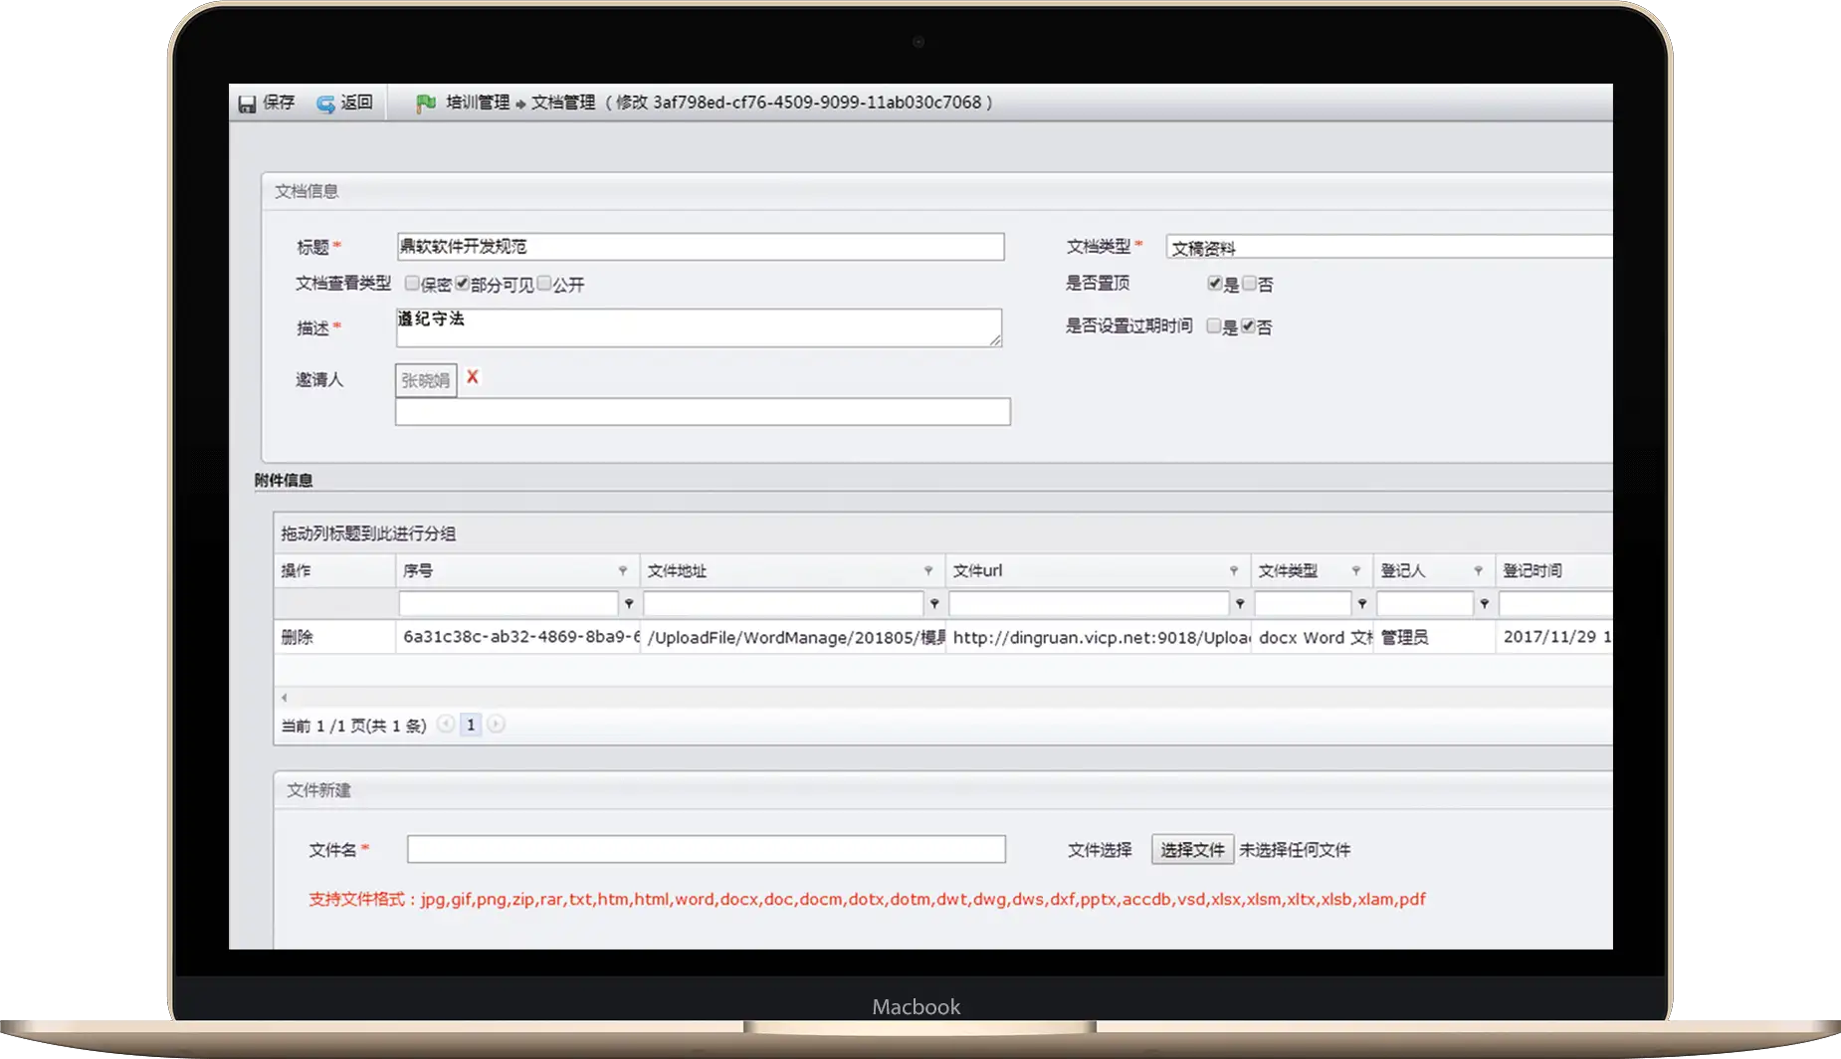Go to page 1 in pager

tap(471, 726)
